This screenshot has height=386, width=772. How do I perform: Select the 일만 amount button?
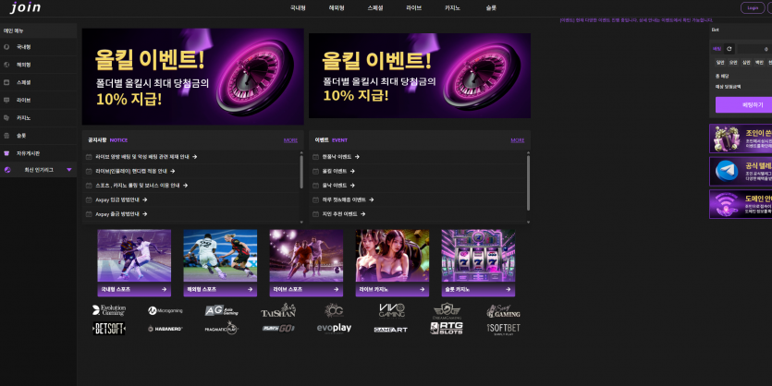coord(720,63)
